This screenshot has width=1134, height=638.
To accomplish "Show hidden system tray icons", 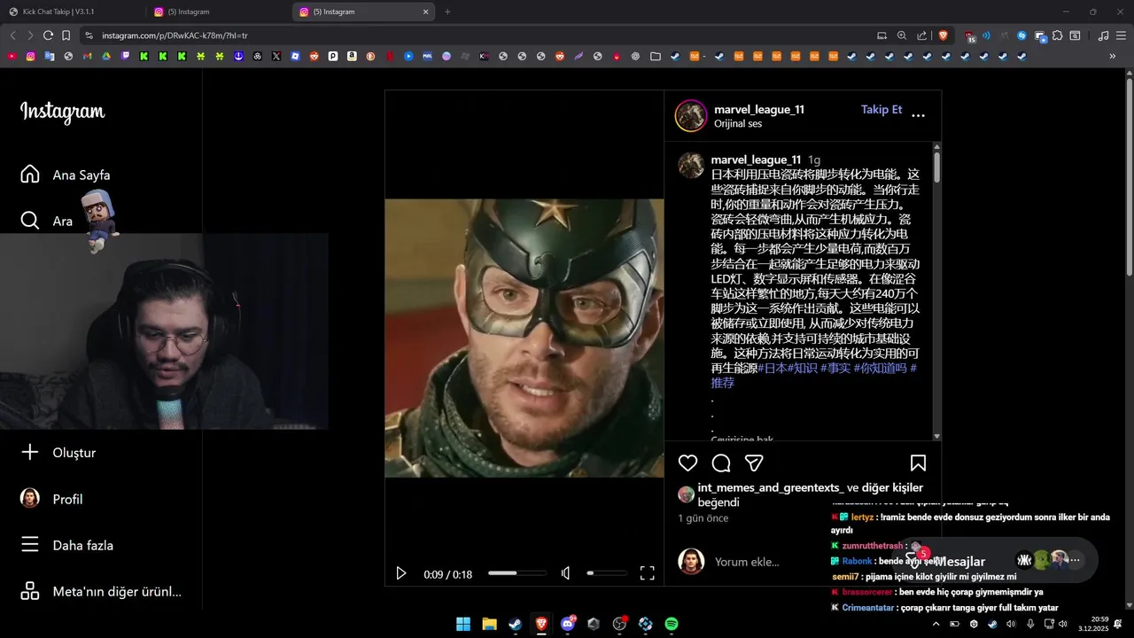I will click(x=936, y=624).
